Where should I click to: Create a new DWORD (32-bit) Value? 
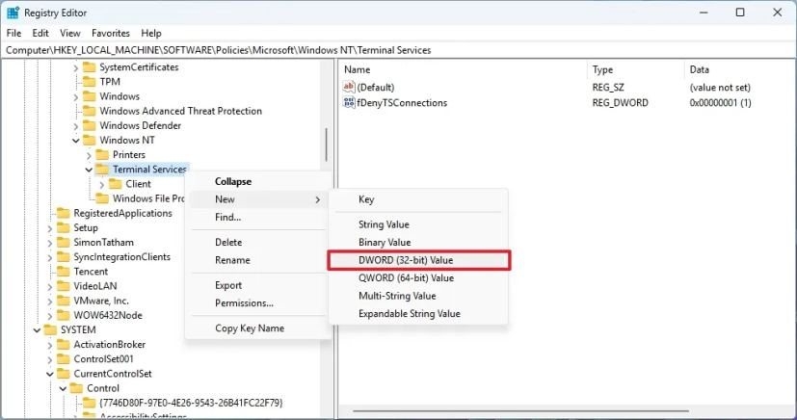point(418,260)
